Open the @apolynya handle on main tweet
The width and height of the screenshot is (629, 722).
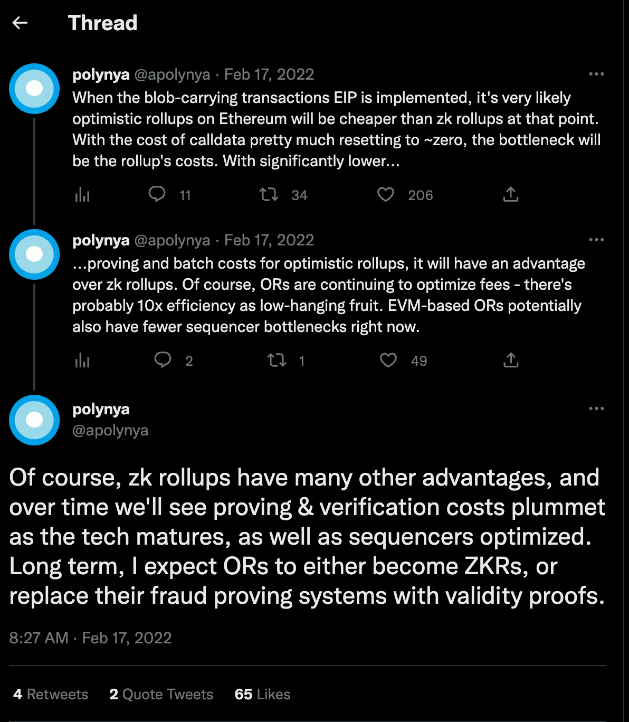click(x=110, y=430)
